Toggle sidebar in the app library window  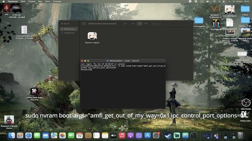click(84, 23)
